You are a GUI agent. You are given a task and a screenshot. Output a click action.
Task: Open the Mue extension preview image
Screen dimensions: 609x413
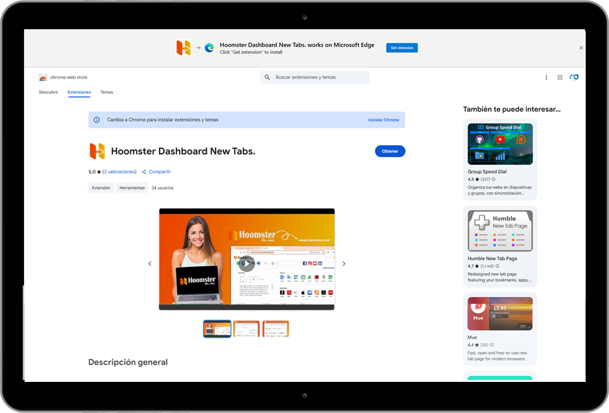tap(500, 314)
